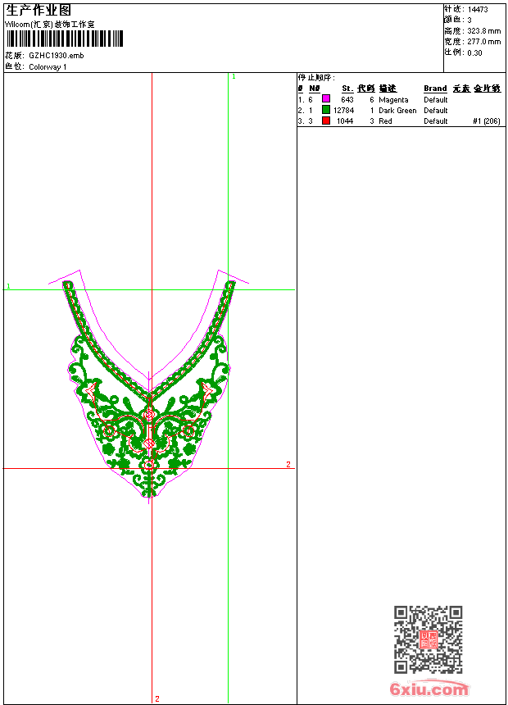This screenshot has height=705, width=508.
Task: Click the N# column header
Action: pos(315,89)
